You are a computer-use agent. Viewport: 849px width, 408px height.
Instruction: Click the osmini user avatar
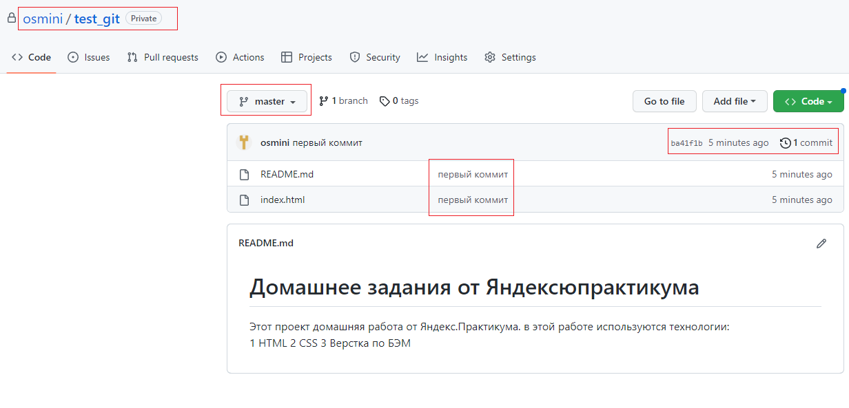pyautogui.click(x=244, y=142)
